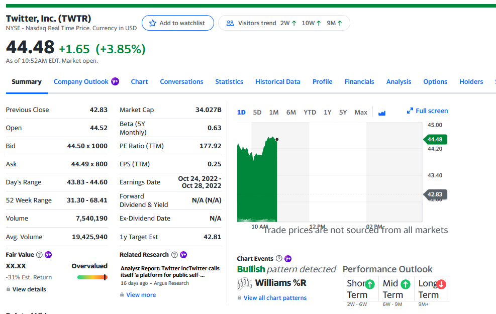Open the Holders tab

pyautogui.click(x=471, y=81)
